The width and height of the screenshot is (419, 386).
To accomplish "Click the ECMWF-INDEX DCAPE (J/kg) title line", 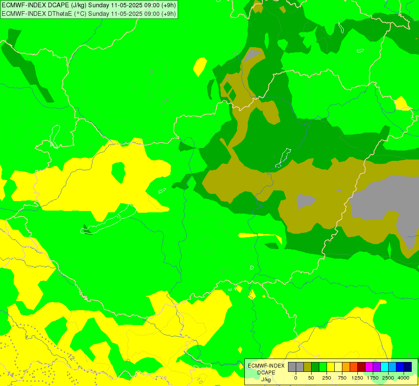I will click(89, 5).
